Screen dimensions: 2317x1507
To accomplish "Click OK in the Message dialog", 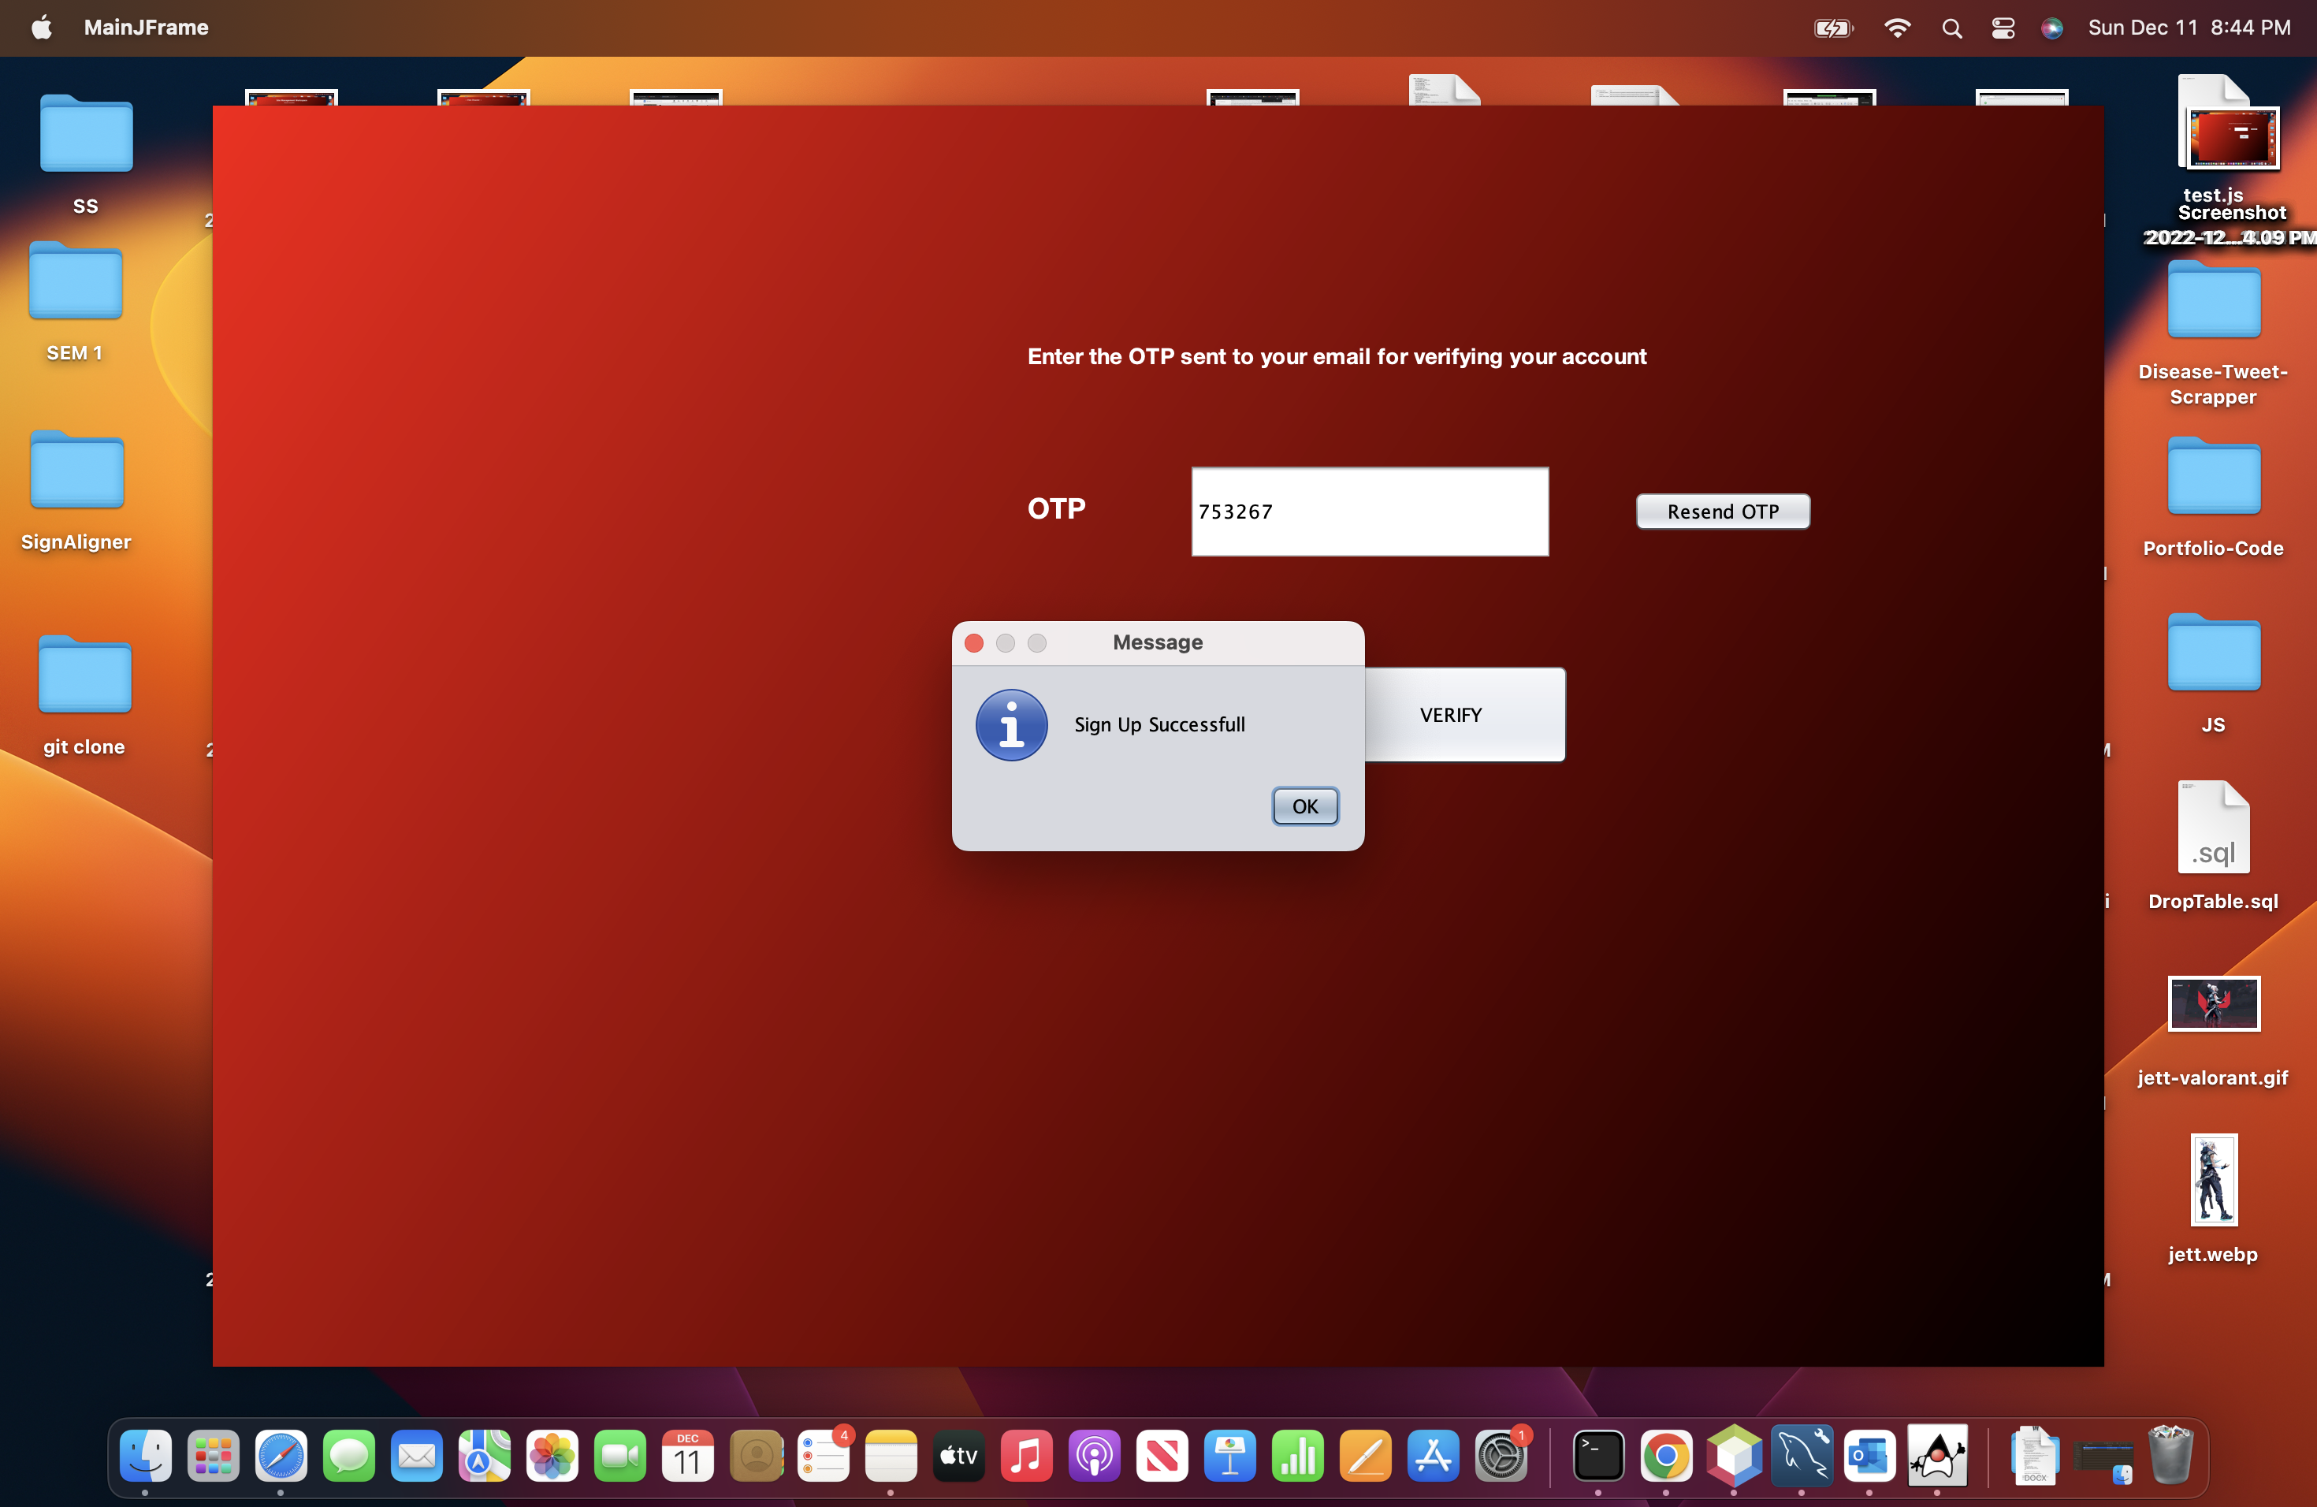I will tap(1304, 806).
